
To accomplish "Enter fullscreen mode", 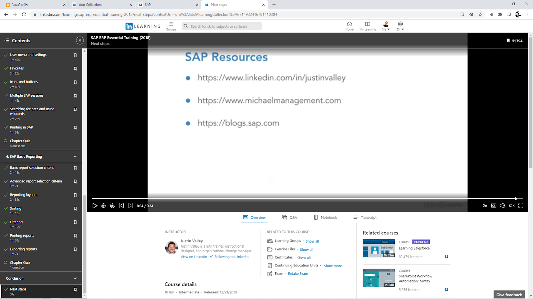I will [521, 206].
